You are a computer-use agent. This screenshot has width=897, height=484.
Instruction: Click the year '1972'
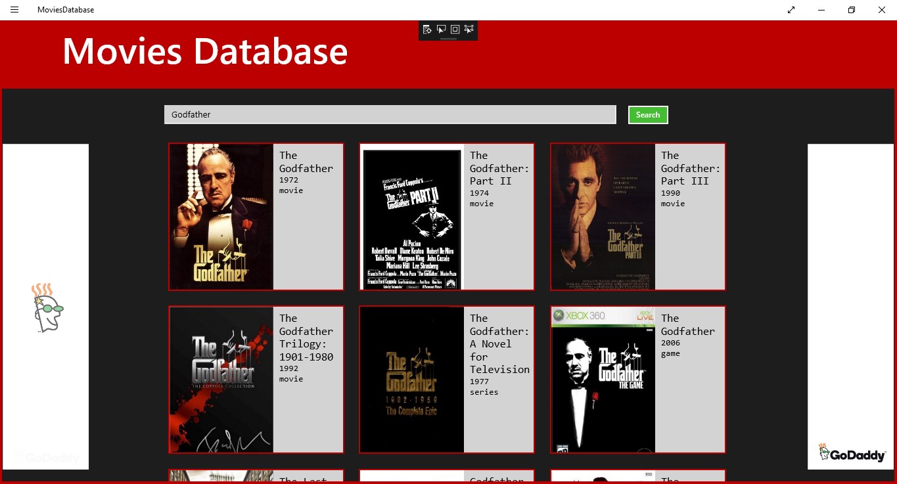coord(288,179)
